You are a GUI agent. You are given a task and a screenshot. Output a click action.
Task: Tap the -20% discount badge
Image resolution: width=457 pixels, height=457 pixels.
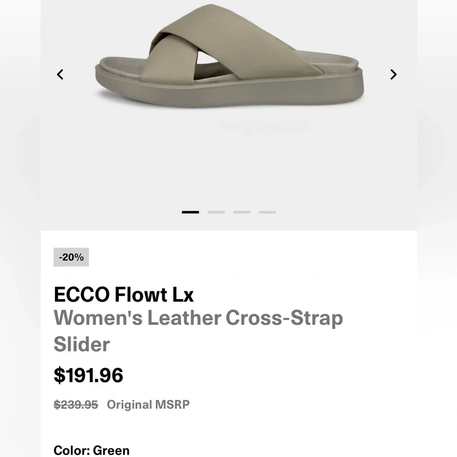pos(71,257)
